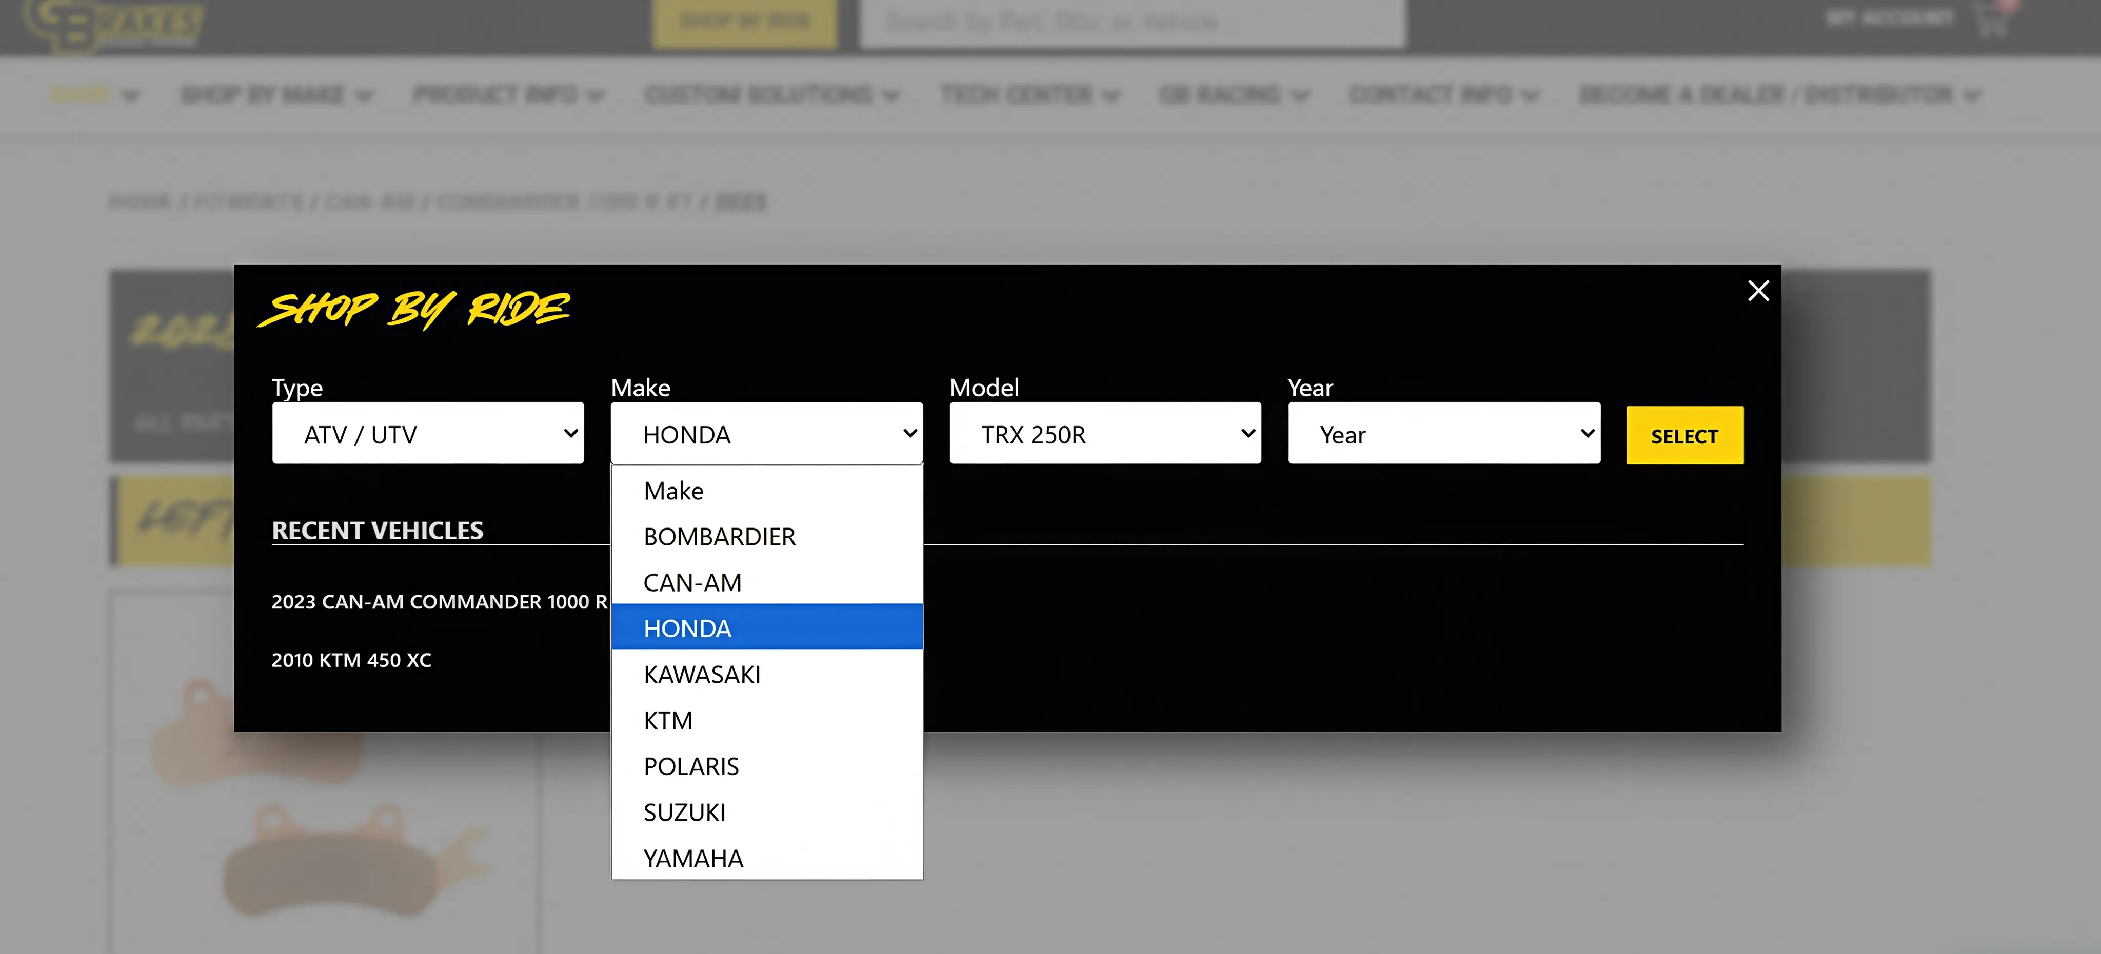This screenshot has width=2101, height=954.
Task: Close the Shop By Ride dialog
Action: pyautogui.click(x=1758, y=291)
